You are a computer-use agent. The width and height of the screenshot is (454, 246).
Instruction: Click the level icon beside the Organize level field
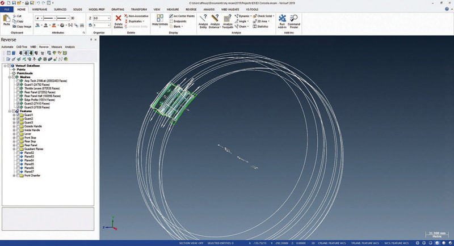90,26
